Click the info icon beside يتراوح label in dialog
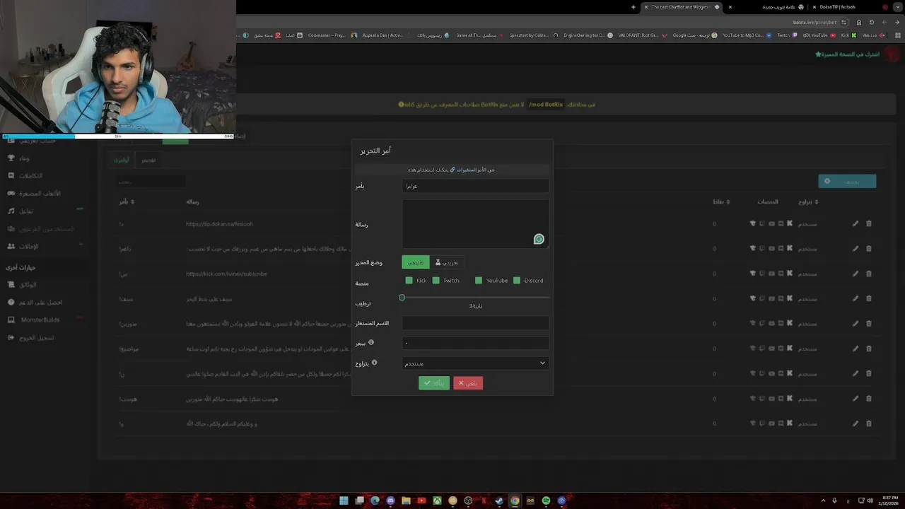The height and width of the screenshot is (509, 905). click(375, 363)
